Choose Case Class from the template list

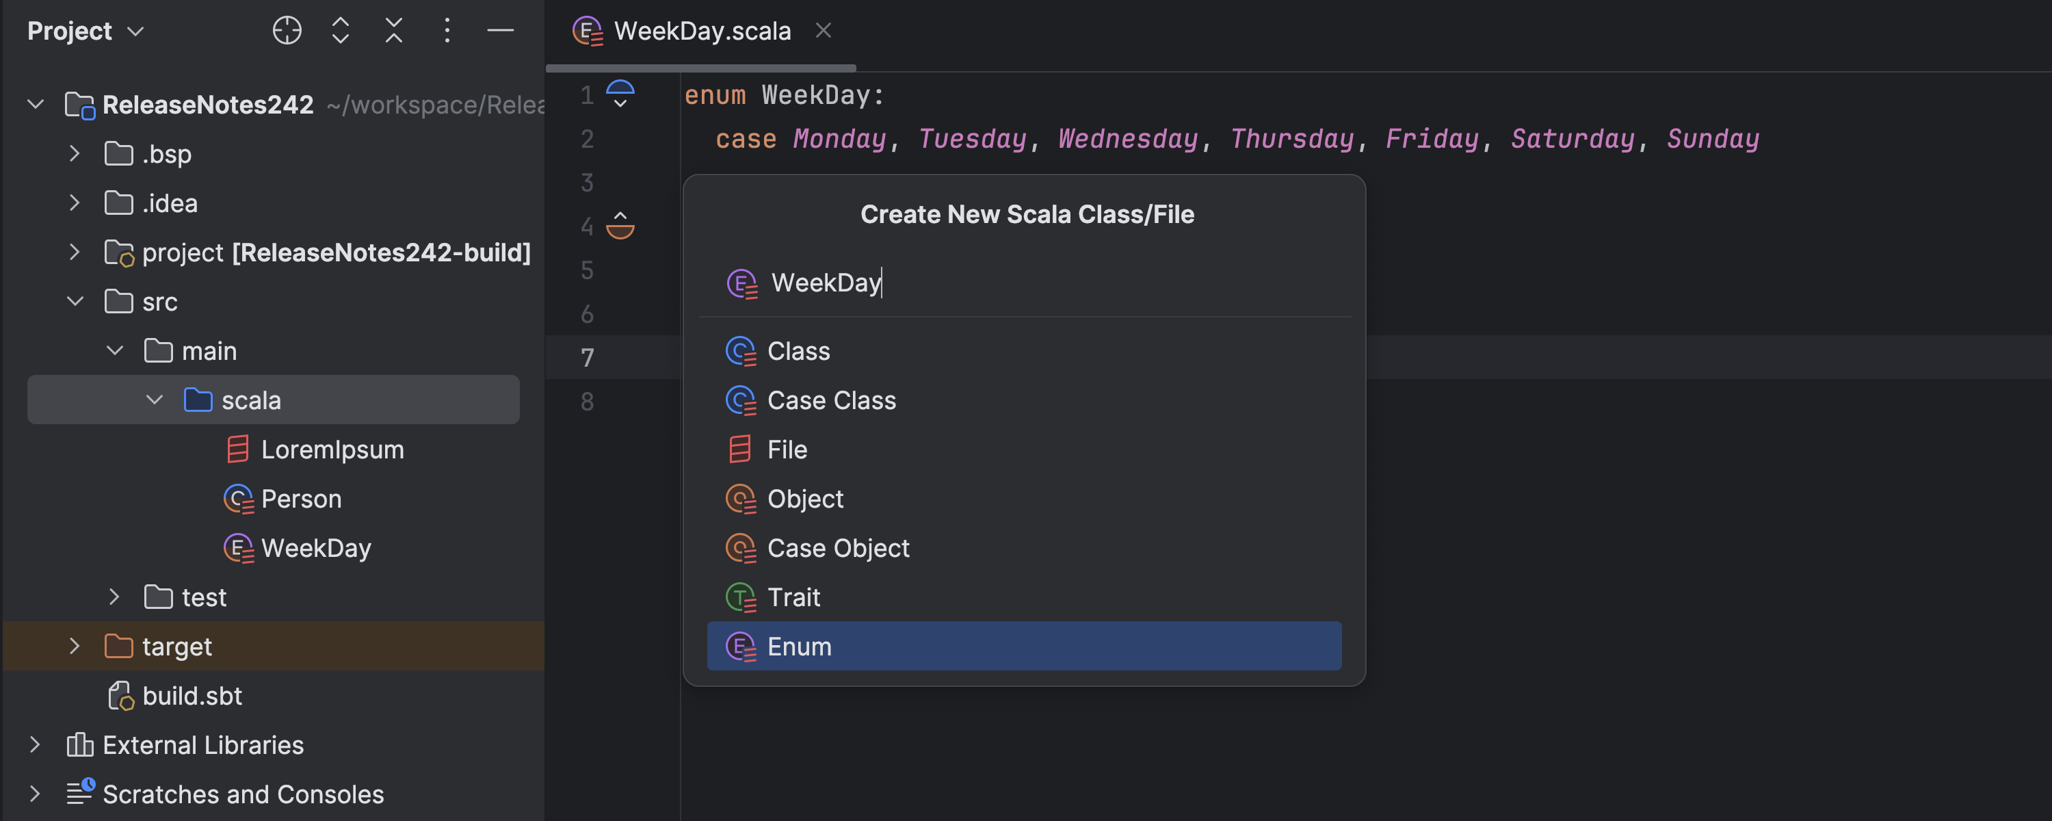point(831,400)
